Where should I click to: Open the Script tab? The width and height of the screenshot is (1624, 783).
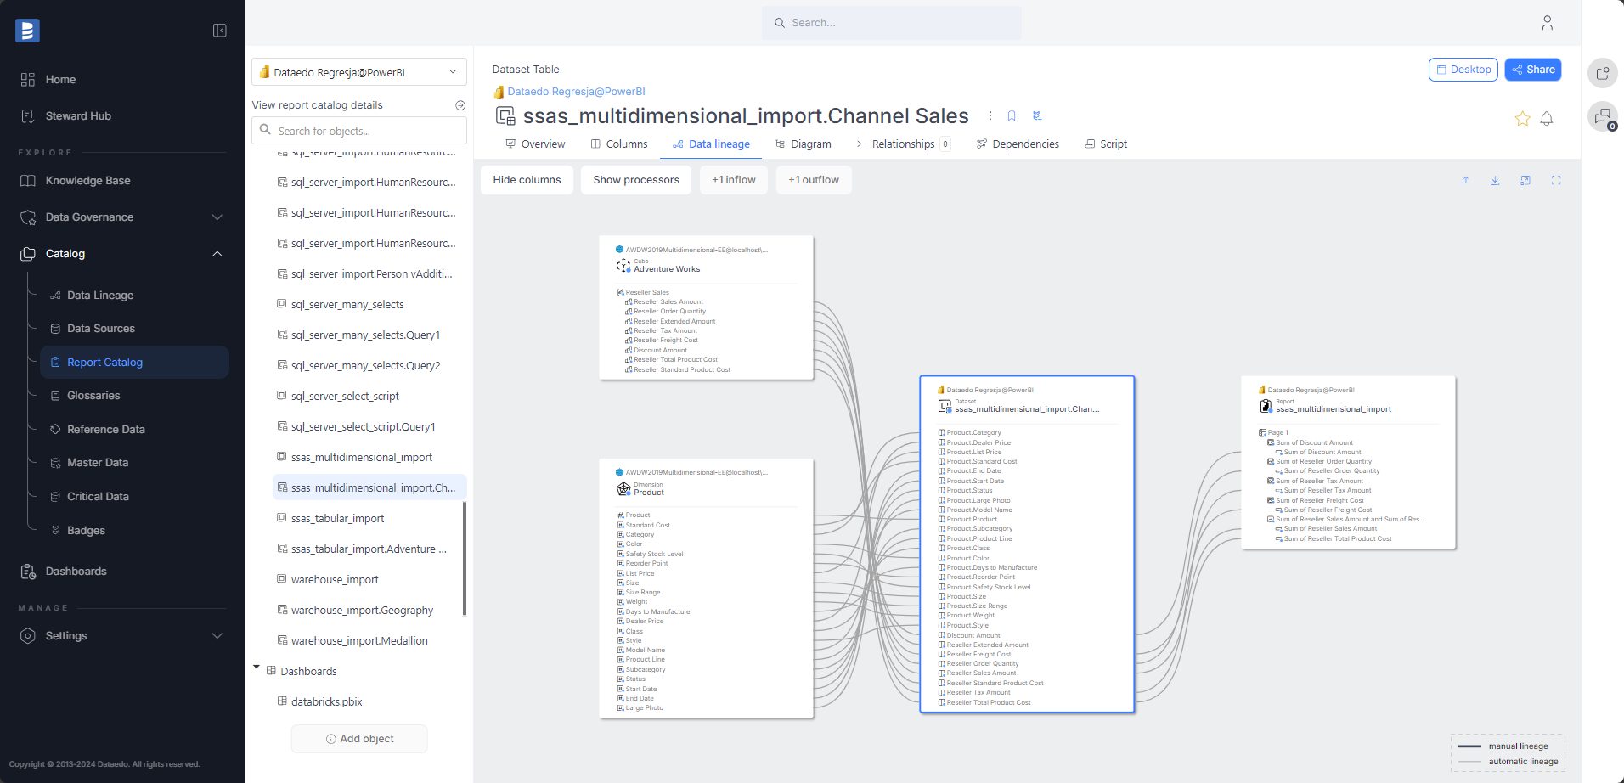(x=1106, y=144)
